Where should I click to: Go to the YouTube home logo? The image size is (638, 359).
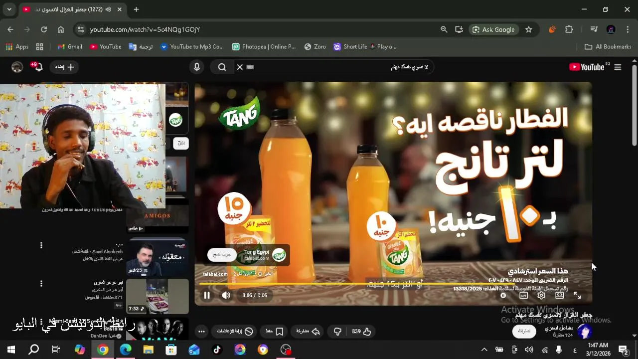587,67
